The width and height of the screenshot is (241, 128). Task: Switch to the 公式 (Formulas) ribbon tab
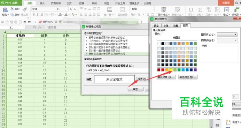(69, 3)
